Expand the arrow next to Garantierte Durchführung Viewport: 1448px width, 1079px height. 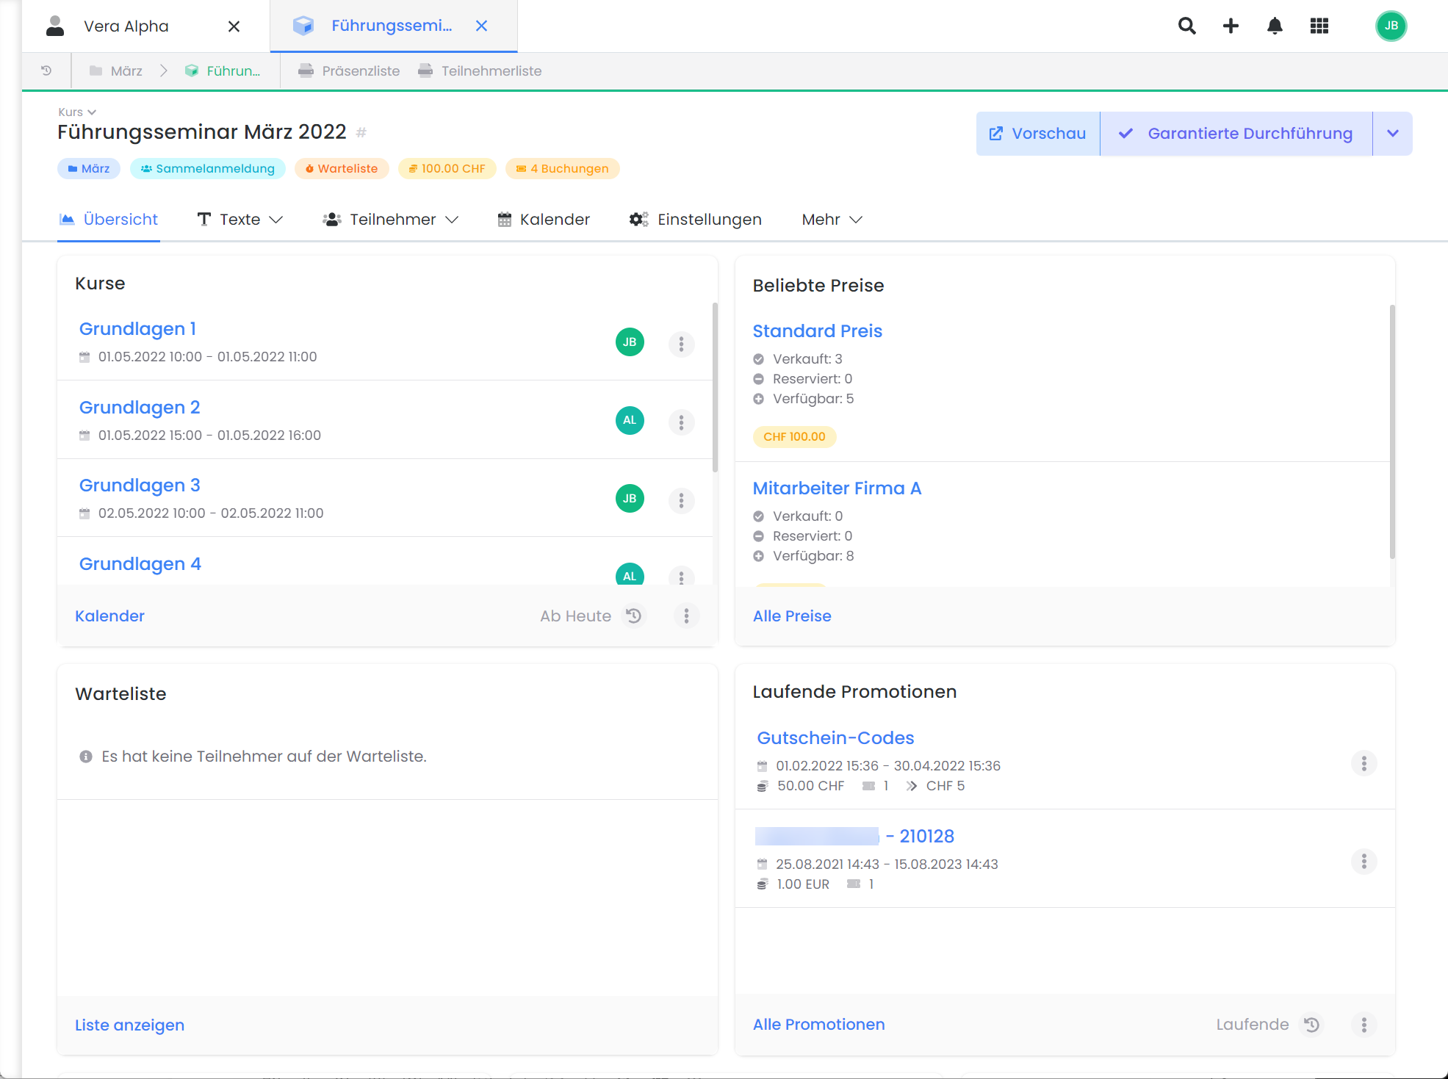point(1392,134)
